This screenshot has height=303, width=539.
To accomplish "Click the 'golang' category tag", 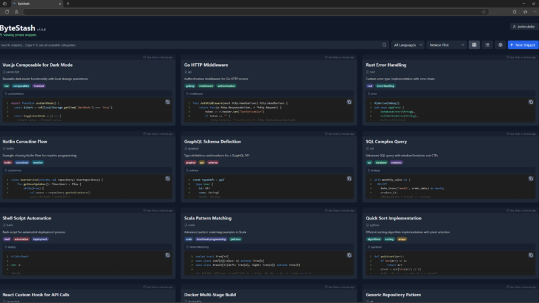I will tap(189, 86).
